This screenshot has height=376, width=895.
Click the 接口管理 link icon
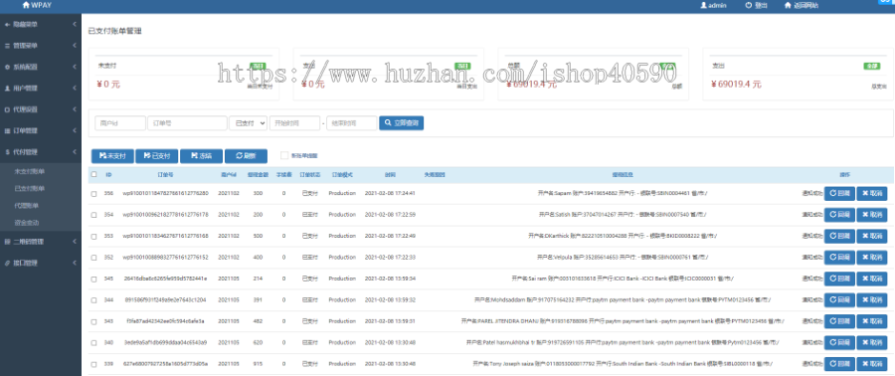point(7,263)
